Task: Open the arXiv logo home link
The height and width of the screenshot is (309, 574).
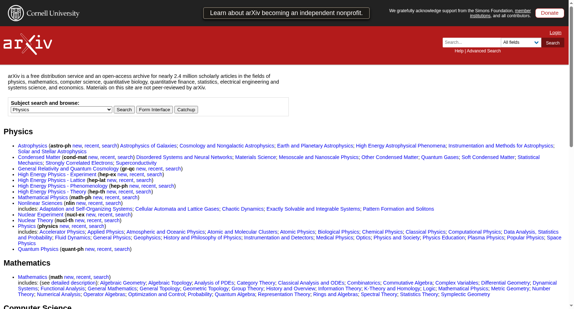Action: pos(28,44)
